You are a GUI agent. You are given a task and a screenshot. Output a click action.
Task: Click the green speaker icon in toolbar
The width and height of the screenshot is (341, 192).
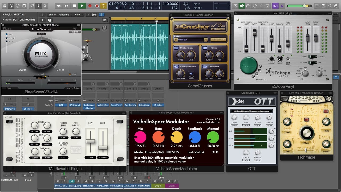[x=242, y=6]
